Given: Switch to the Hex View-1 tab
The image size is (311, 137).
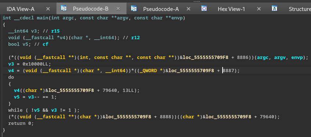Looking at the screenshot, I should tap(231, 9).
